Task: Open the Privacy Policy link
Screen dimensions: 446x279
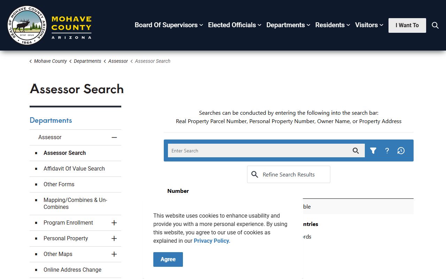Action: tap(212, 241)
